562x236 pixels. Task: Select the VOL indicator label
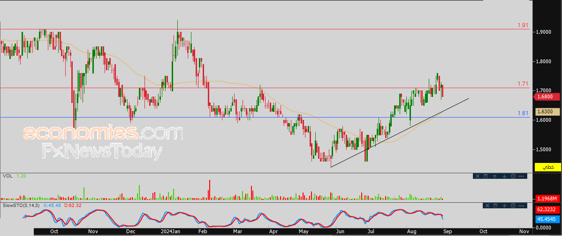7,176
